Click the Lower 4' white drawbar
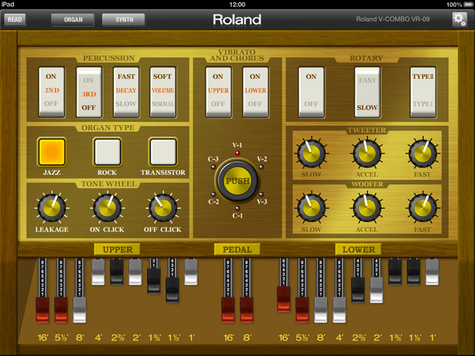The height and width of the screenshot is (356, 475). tap(339, 310)
